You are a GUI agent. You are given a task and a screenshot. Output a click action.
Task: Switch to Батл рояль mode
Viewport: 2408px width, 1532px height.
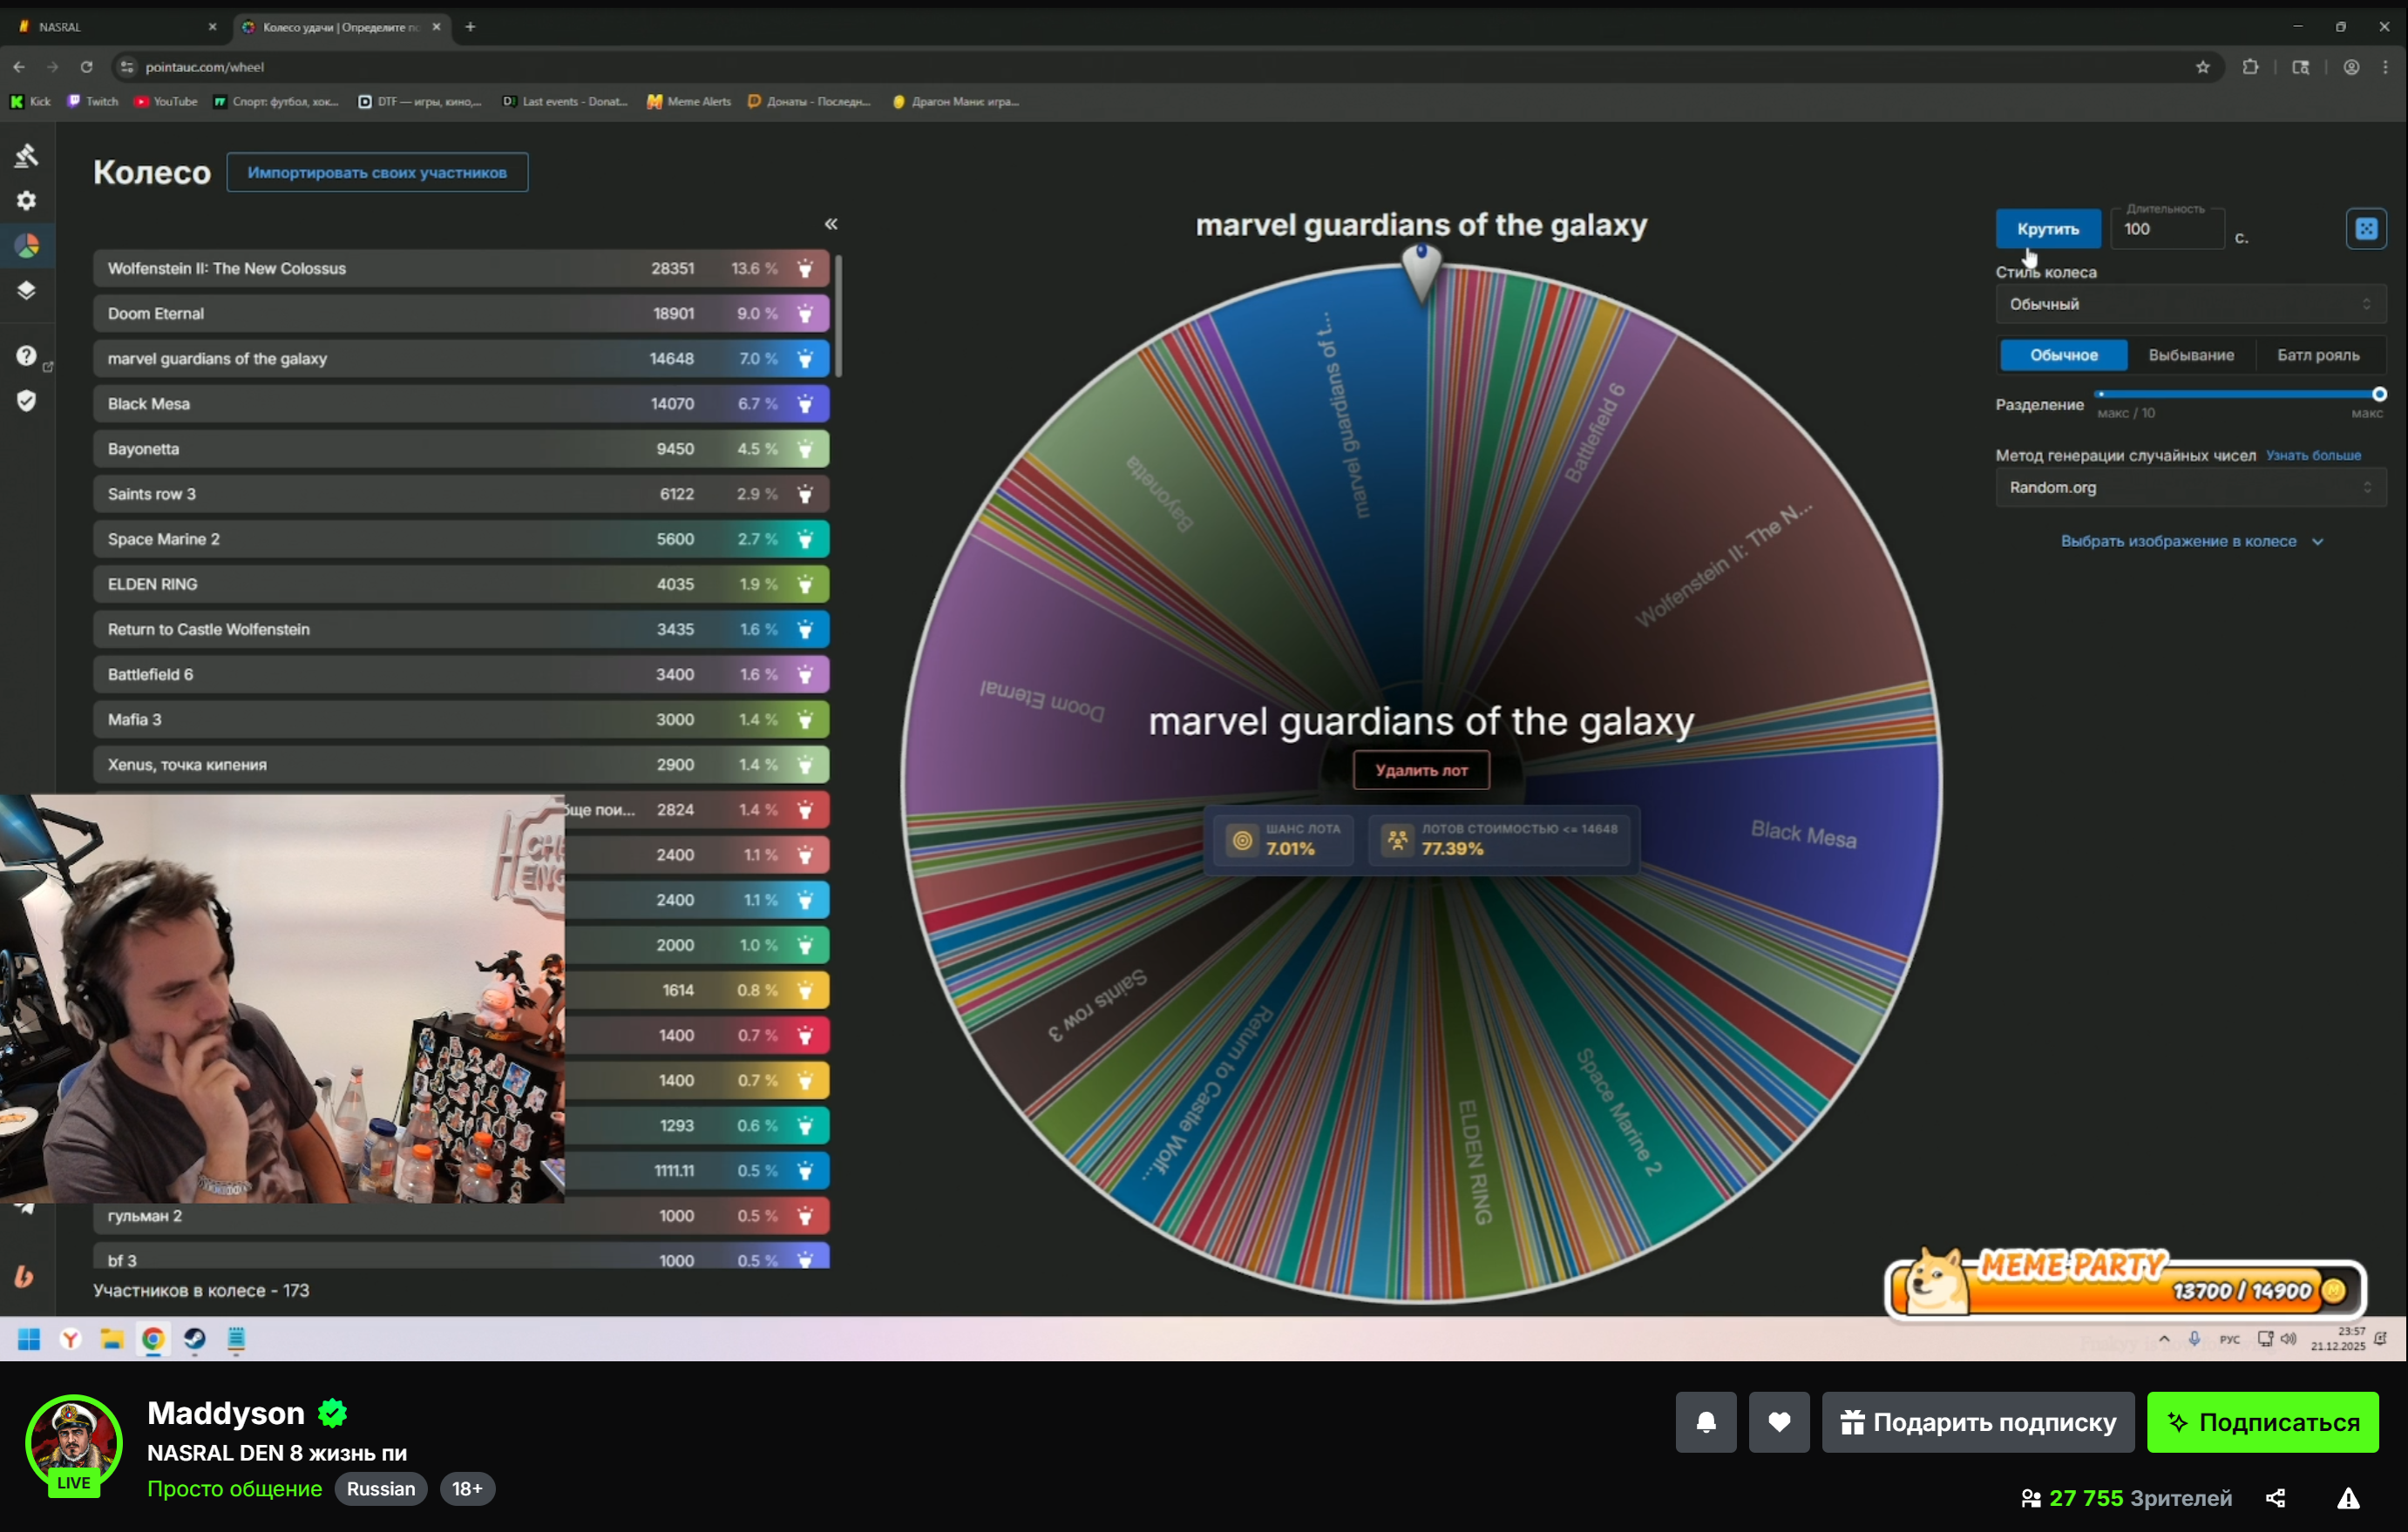2317,354
